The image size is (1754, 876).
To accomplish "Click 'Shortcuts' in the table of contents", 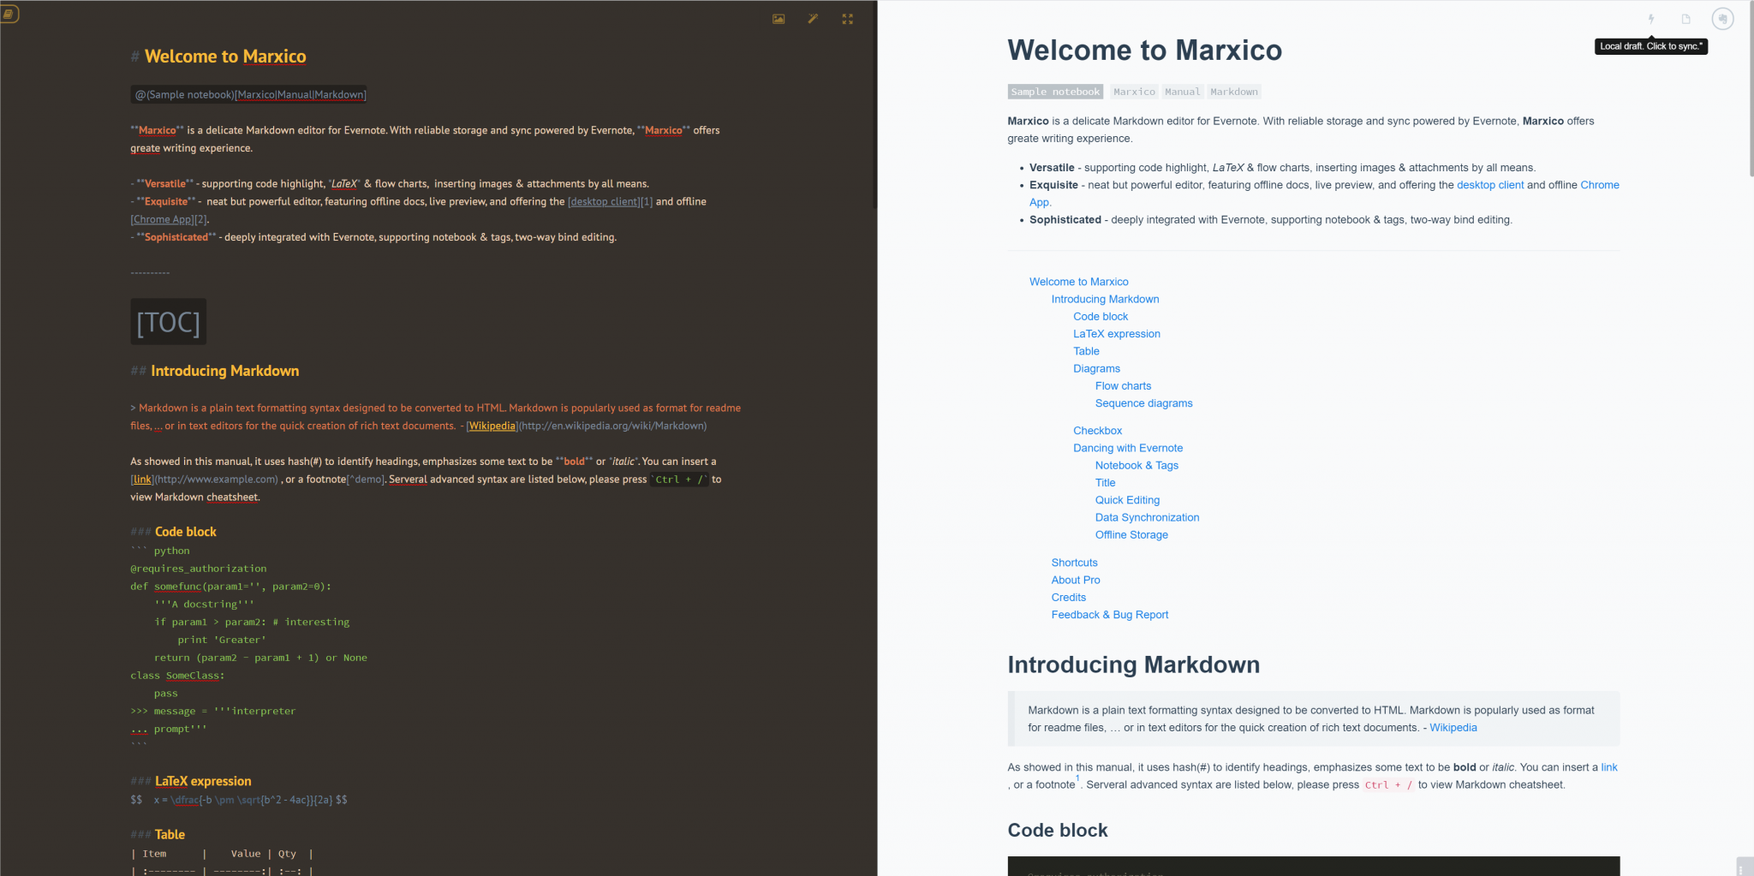I will (1074, 562).
